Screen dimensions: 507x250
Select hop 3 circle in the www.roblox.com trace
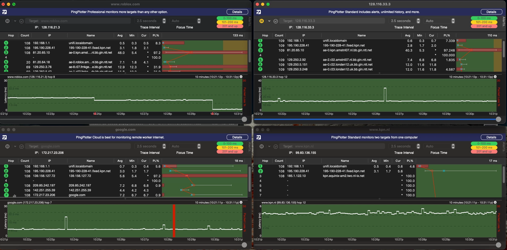(6, 53)
